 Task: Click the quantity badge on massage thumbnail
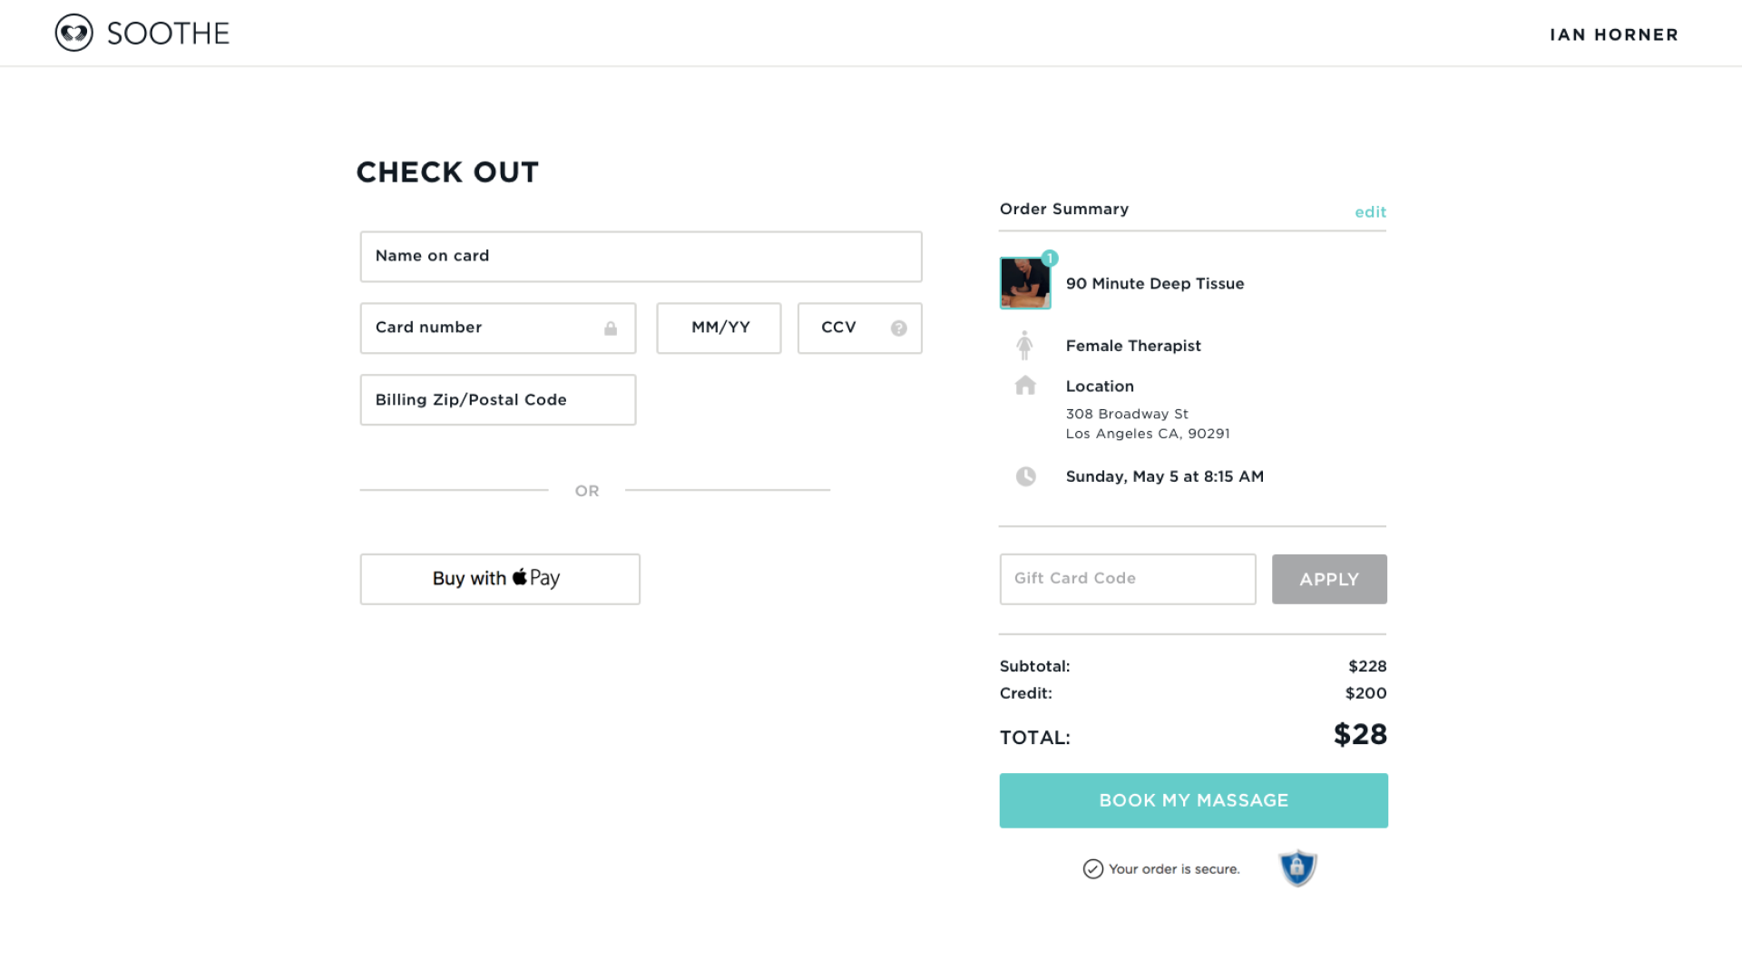(1050, 259)
